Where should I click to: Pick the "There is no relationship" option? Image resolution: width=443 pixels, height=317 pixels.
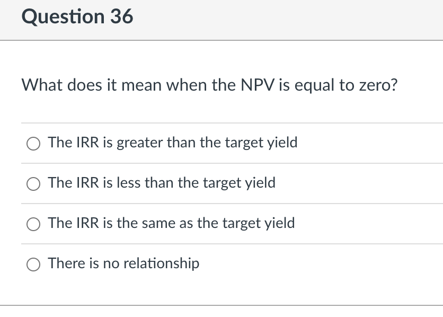pos(33,264)
